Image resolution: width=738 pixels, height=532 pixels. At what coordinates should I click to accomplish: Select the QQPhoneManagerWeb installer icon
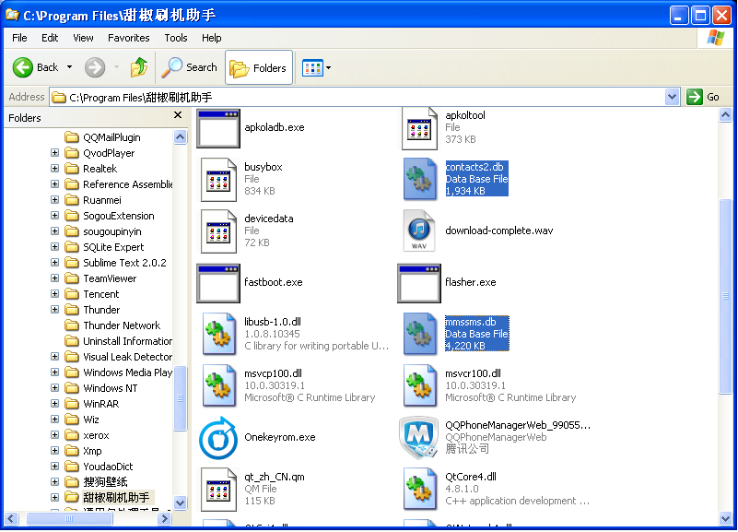(419, 438)
